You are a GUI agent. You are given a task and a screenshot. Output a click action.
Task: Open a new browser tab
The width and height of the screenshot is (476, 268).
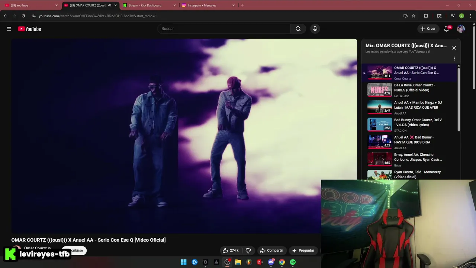tap(242, 5)
